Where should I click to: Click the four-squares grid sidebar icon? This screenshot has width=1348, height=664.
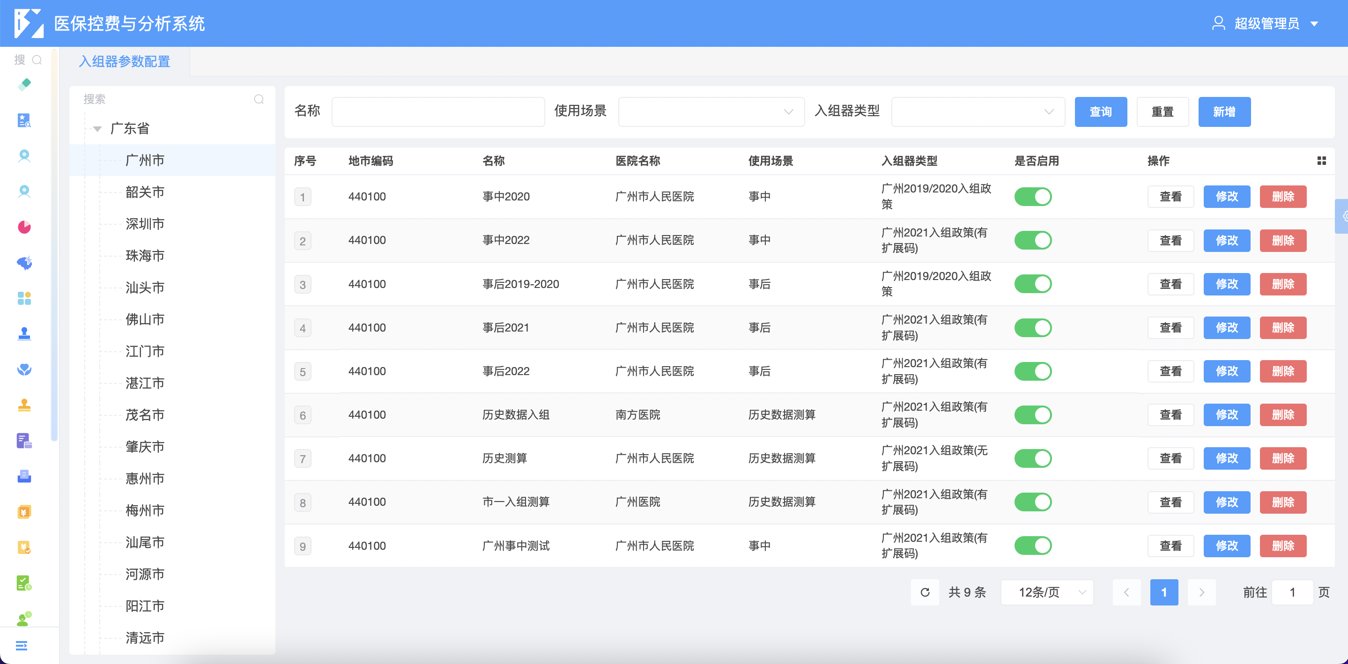[x=24, y=298]
